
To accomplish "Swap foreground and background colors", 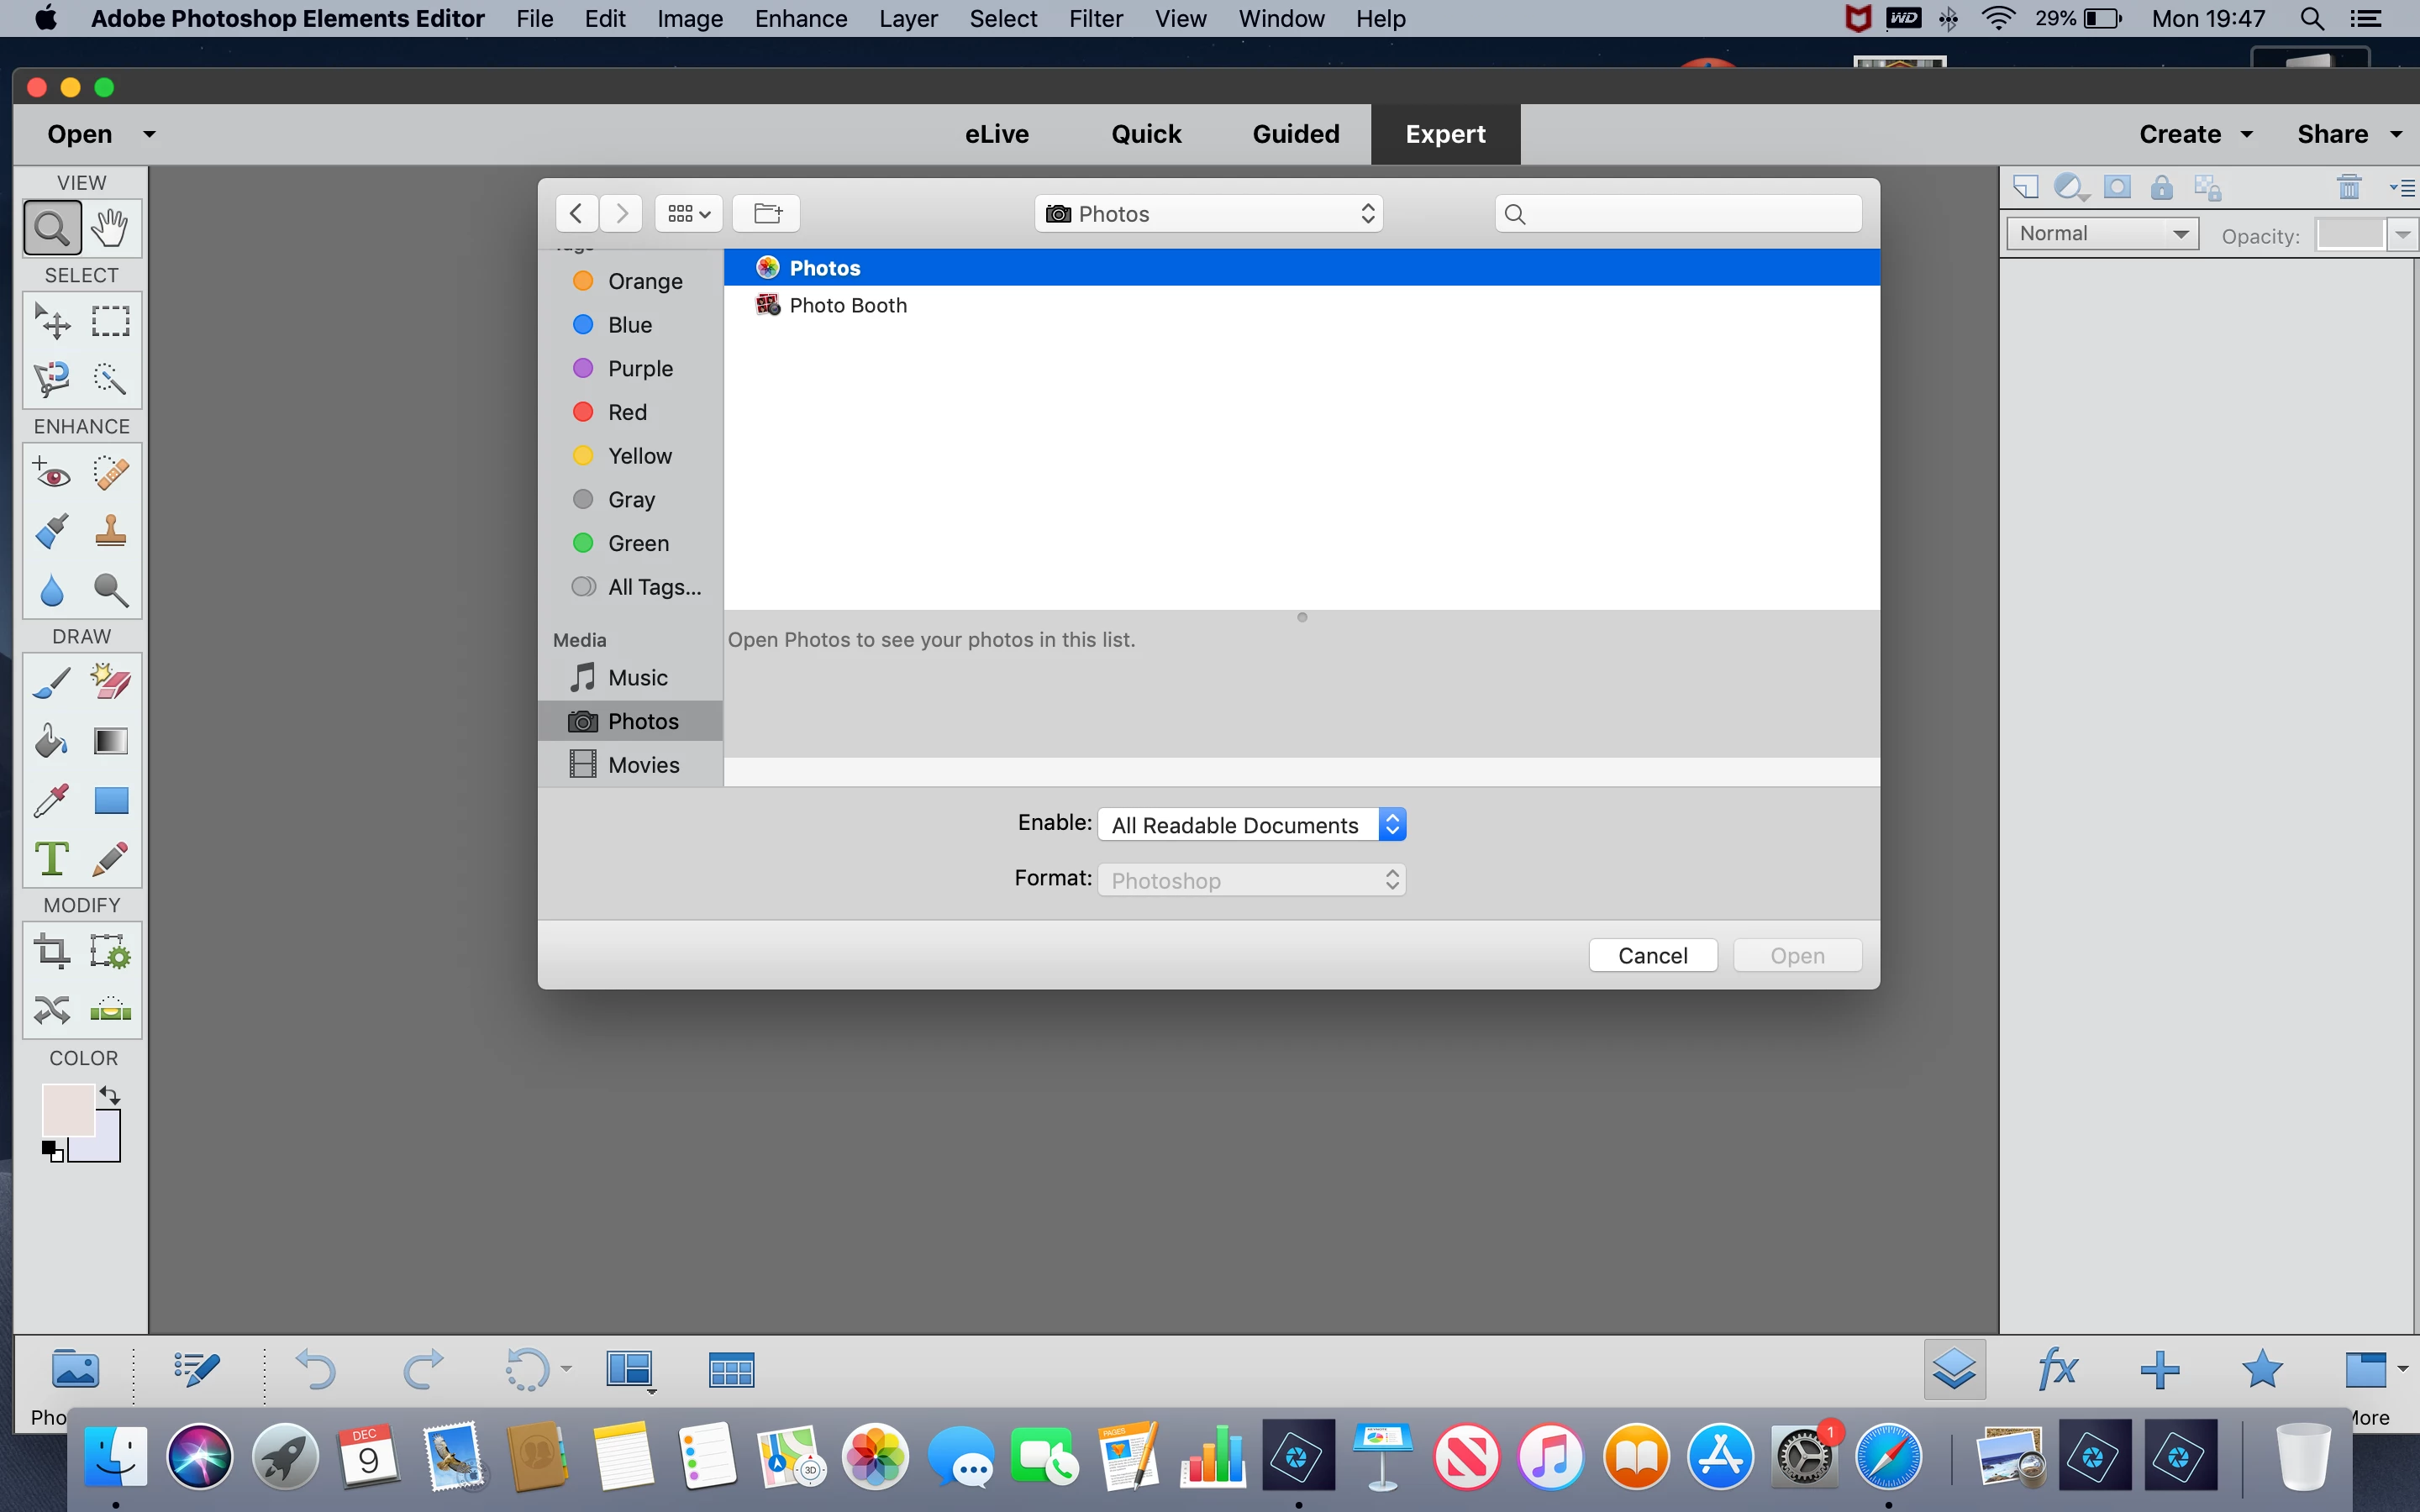I will pyautogui.click(x=110, y=1095).
